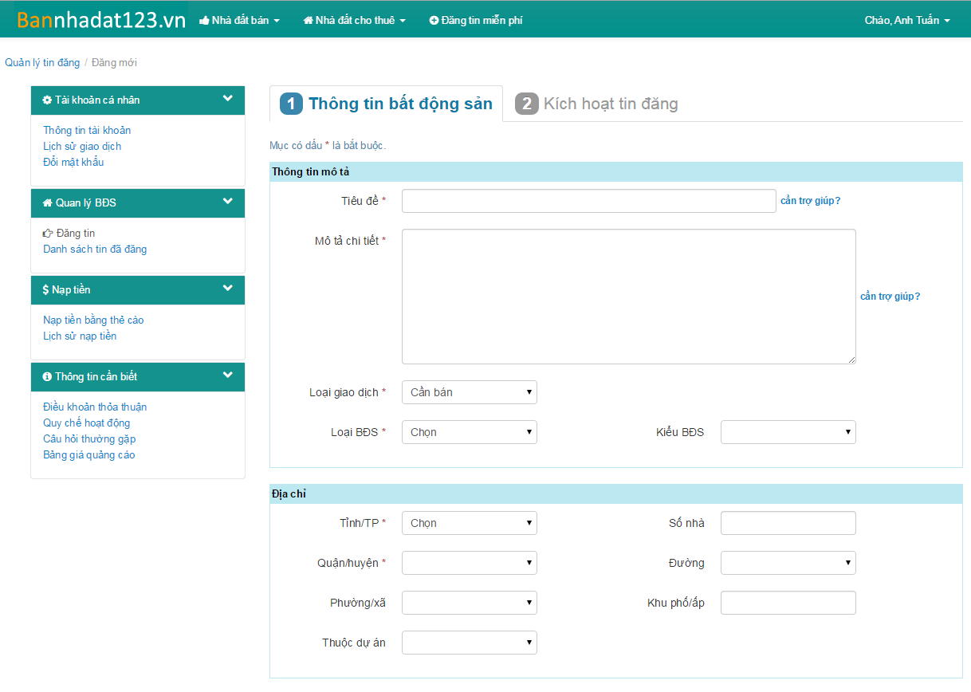Click the Tiêu đề input field
Screen dimensions: 971x692
[588, 201]
